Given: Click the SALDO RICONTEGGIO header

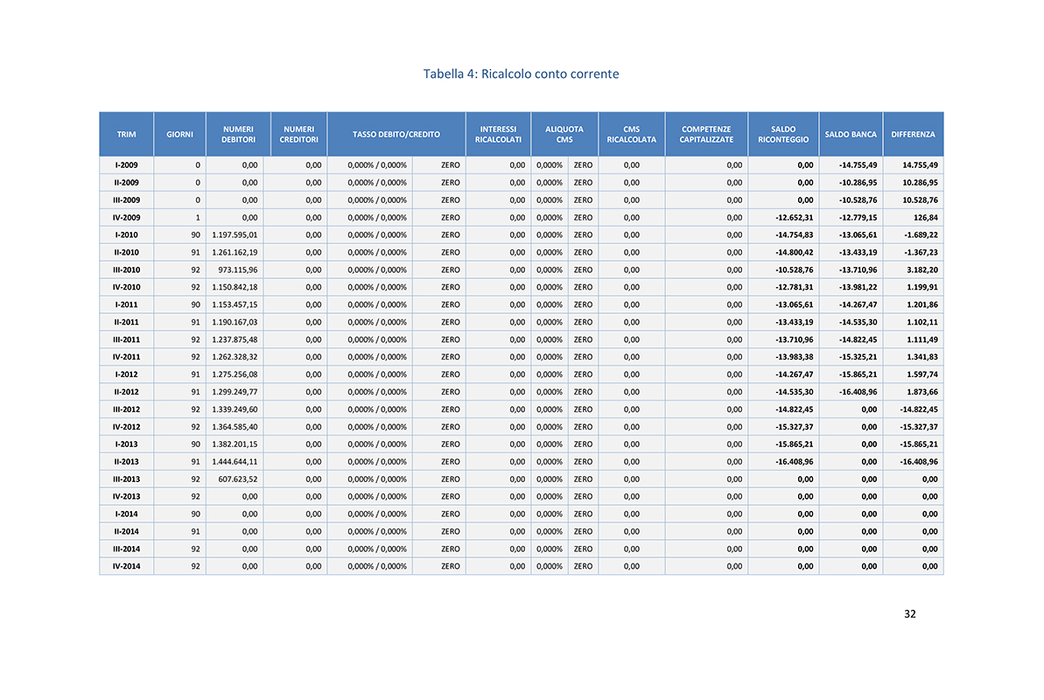Looking at the screenshot, I should (x=784, y=135).
